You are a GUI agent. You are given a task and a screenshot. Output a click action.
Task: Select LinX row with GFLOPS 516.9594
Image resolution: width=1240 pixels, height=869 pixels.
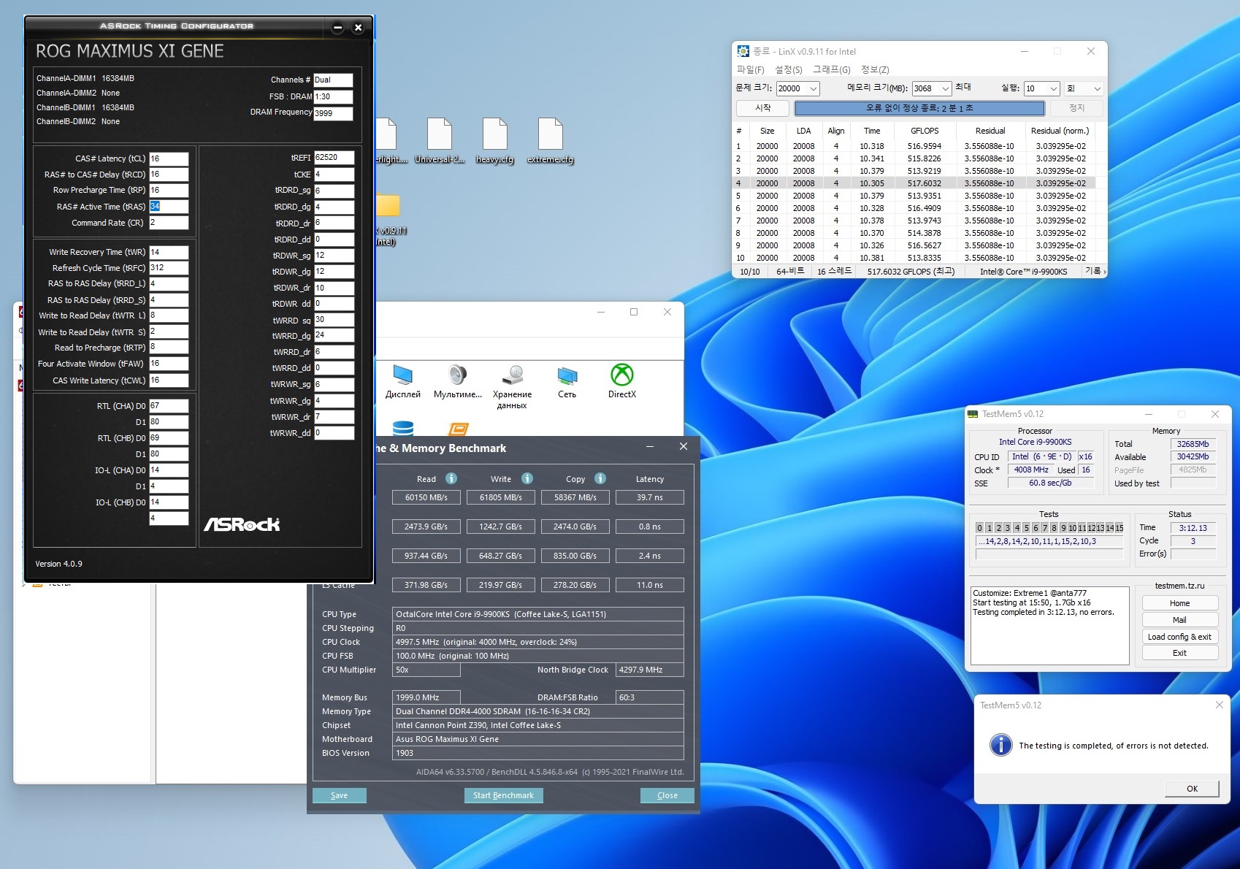(914, 146)
